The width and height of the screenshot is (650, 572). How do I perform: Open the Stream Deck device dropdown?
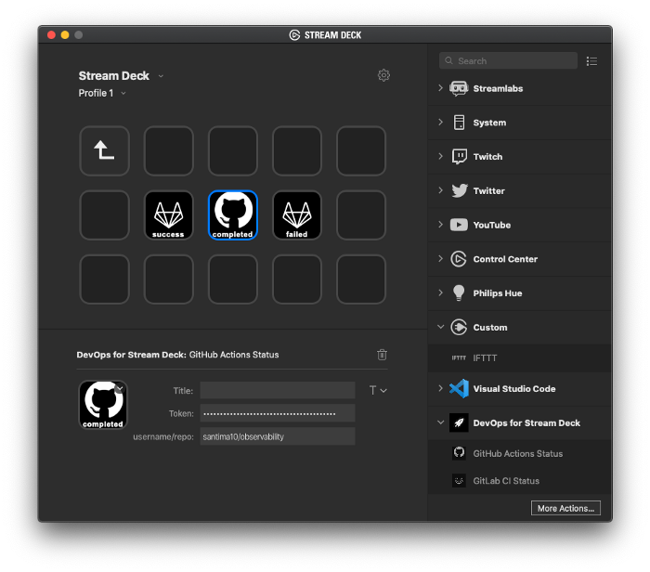(x=161, y=76)
